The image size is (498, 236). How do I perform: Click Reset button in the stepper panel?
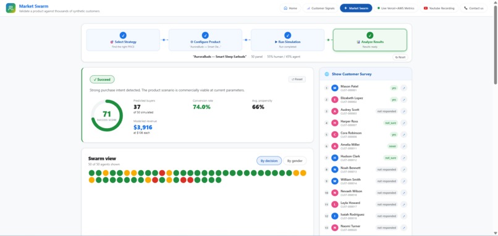[400, 57]
